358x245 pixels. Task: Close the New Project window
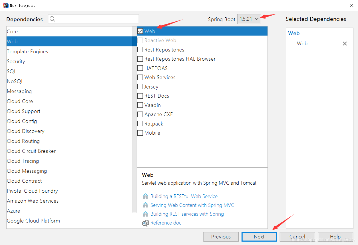click(351, 5)
